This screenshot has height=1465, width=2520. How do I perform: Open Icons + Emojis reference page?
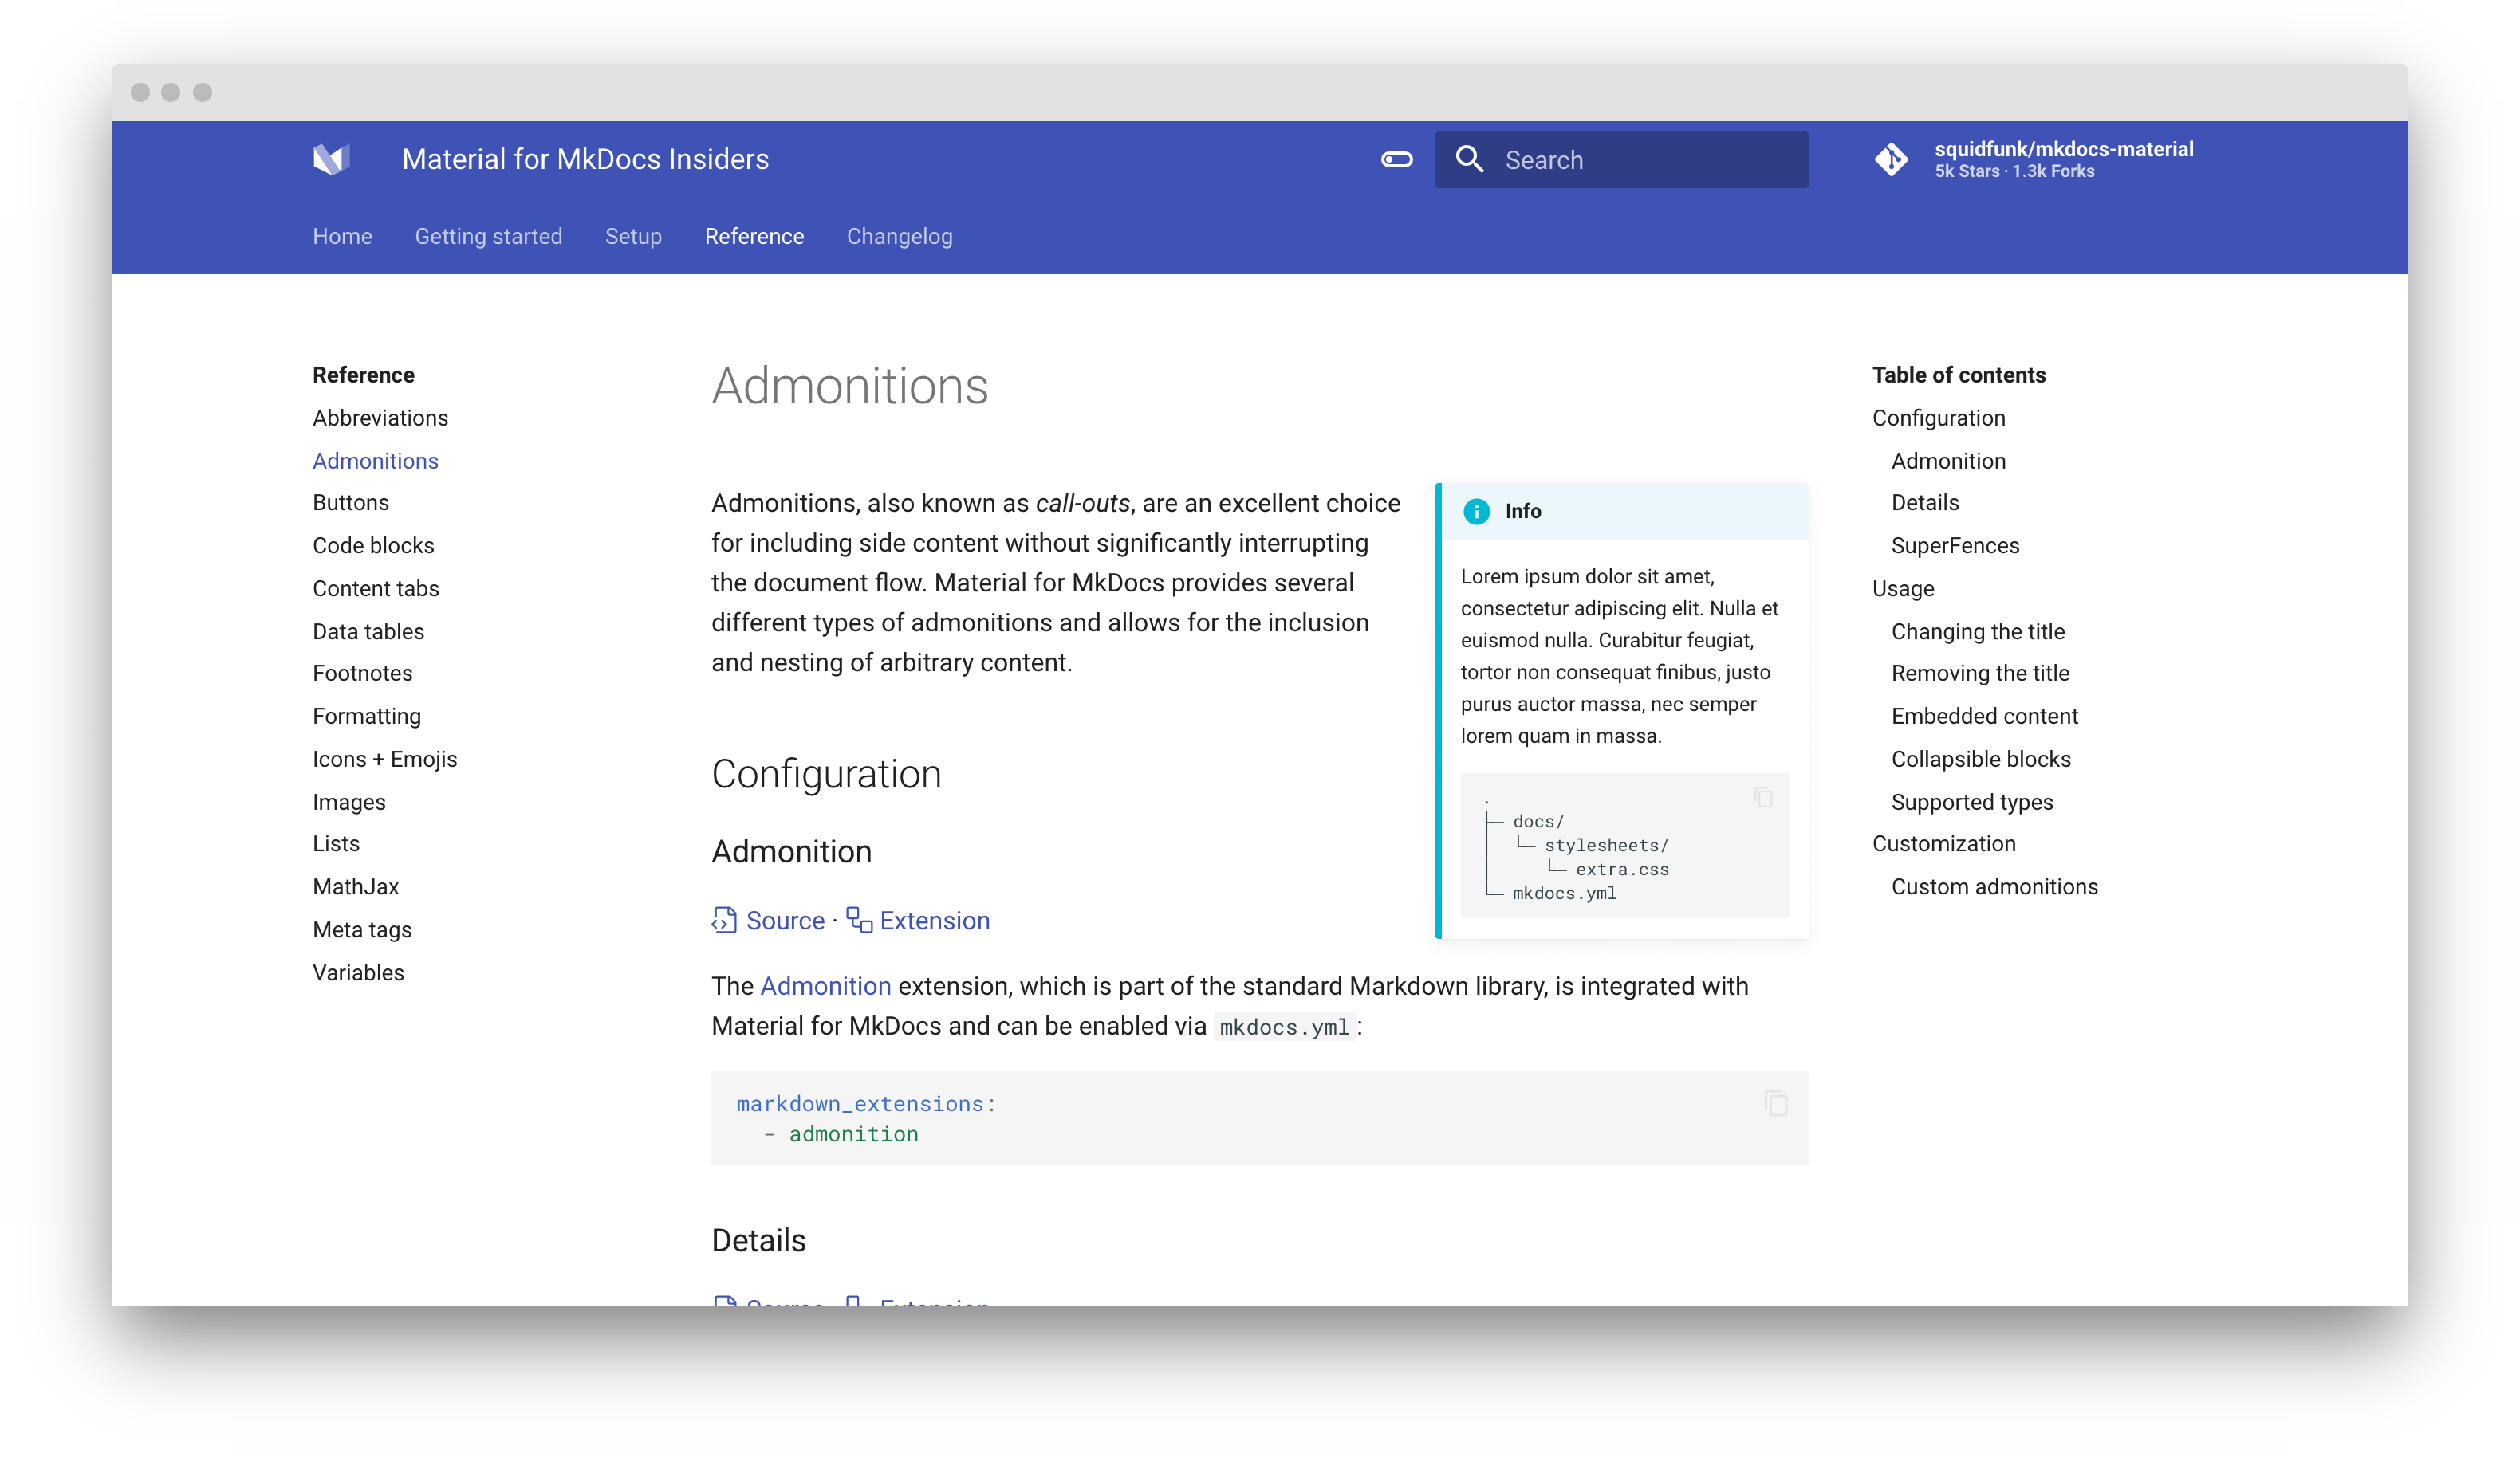(384, 760)
